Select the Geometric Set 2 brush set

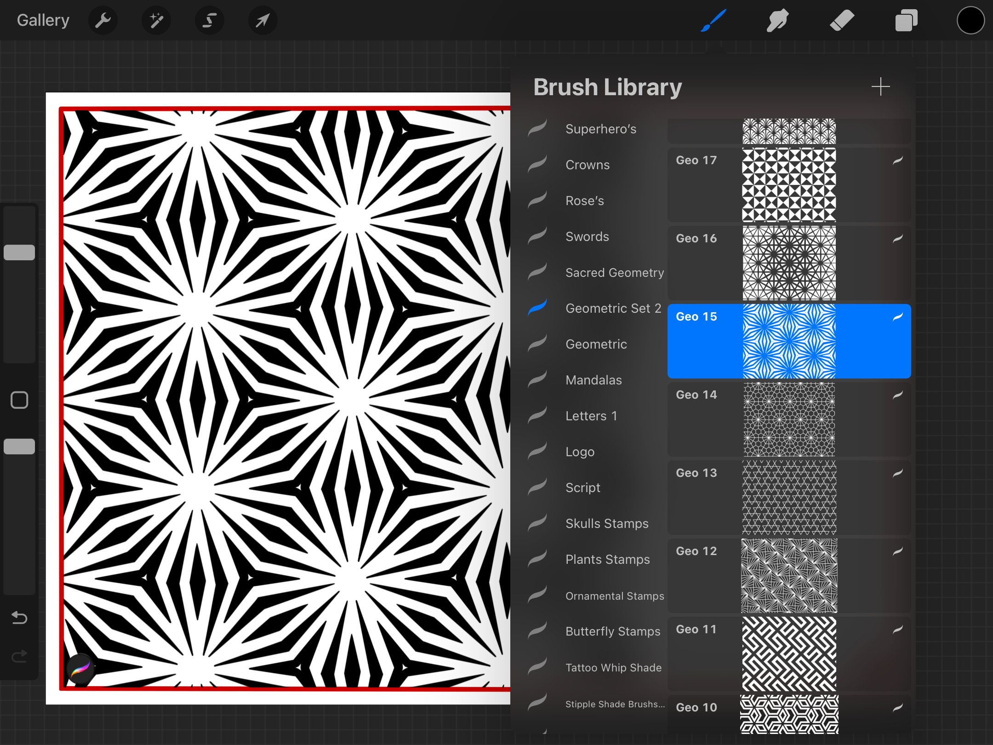point(613,308)
